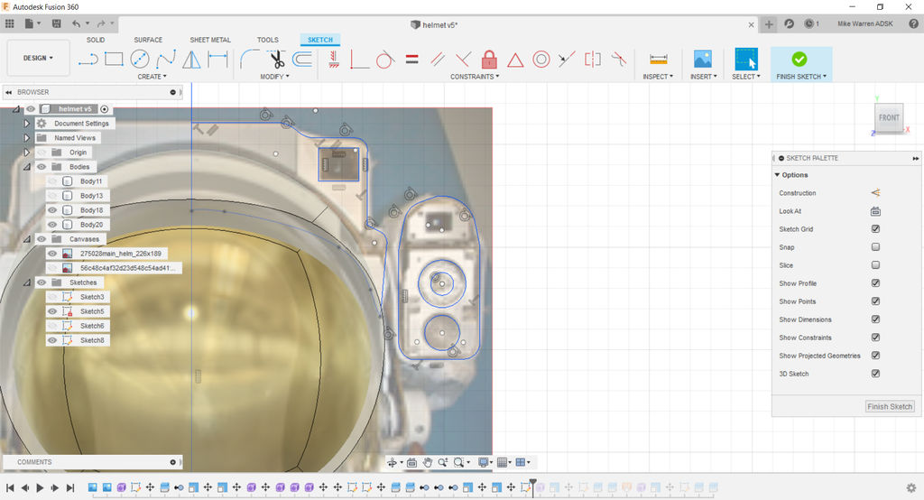The width and height of the screenshot is (924, 500).
Task: Click the green Finish Sketch checkmark
Action: [x=799, y=59]
